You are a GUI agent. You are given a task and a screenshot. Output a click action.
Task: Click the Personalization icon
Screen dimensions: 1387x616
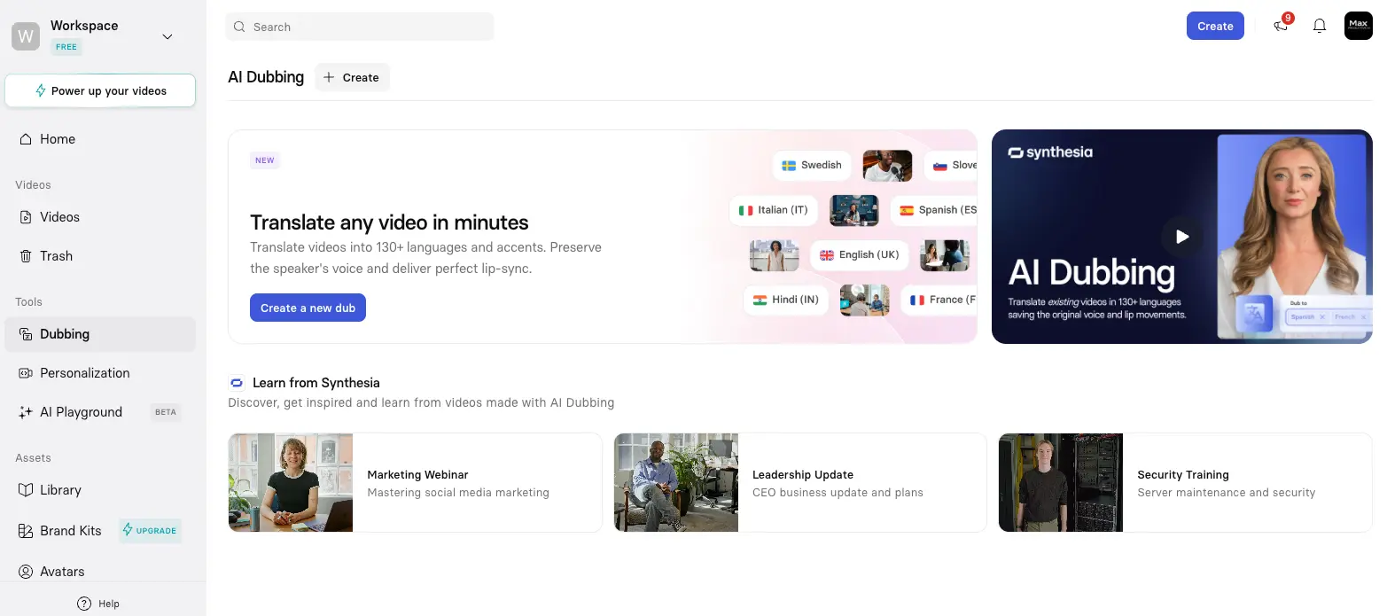pyautogui.click(x=26, y=373)
